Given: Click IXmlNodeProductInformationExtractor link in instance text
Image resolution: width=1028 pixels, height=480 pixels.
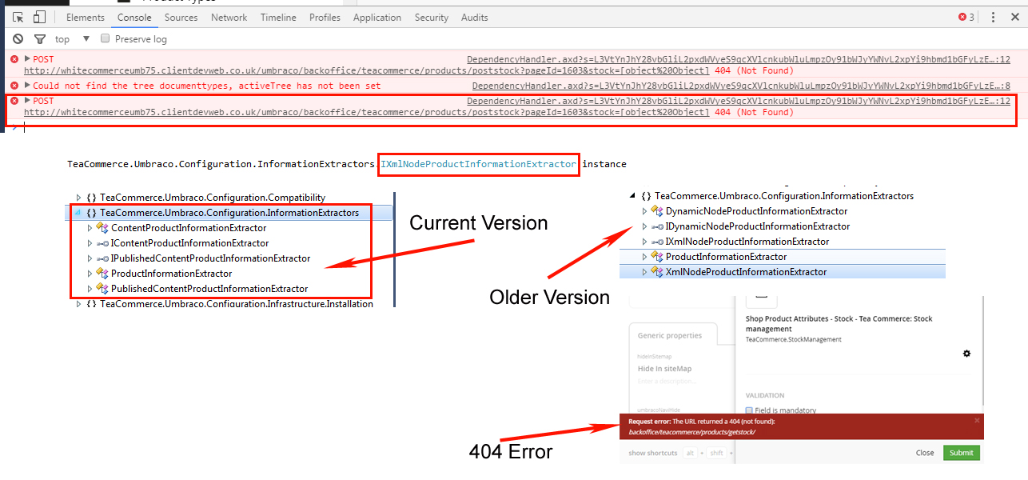Looking at the screenshot, I should point(478,164).
